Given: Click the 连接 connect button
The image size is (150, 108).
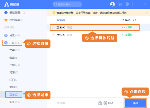Looking at the screenshot, I should click(x=135, y=103).
